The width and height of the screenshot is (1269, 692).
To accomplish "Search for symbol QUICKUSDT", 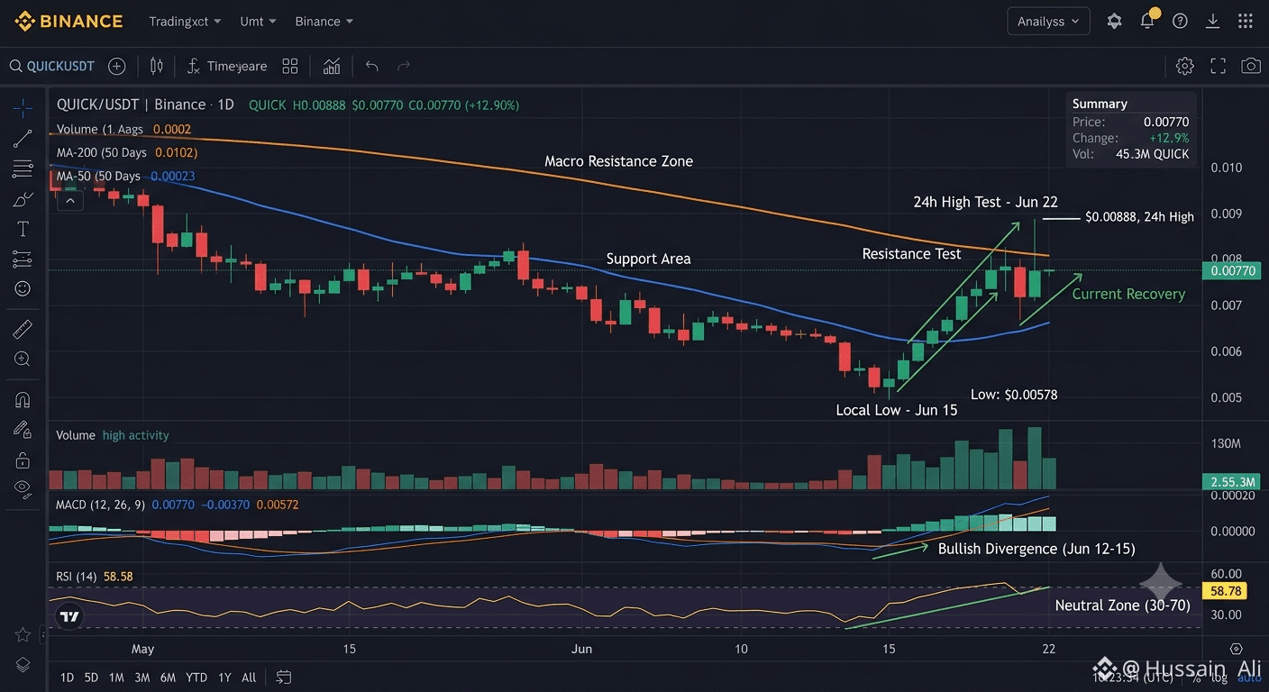I will 52,66.
